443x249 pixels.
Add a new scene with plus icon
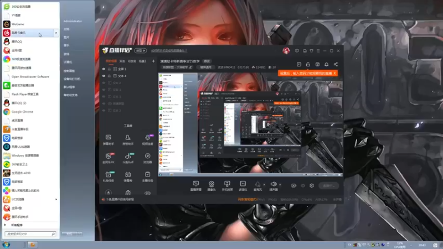click(x=153, y=61)
